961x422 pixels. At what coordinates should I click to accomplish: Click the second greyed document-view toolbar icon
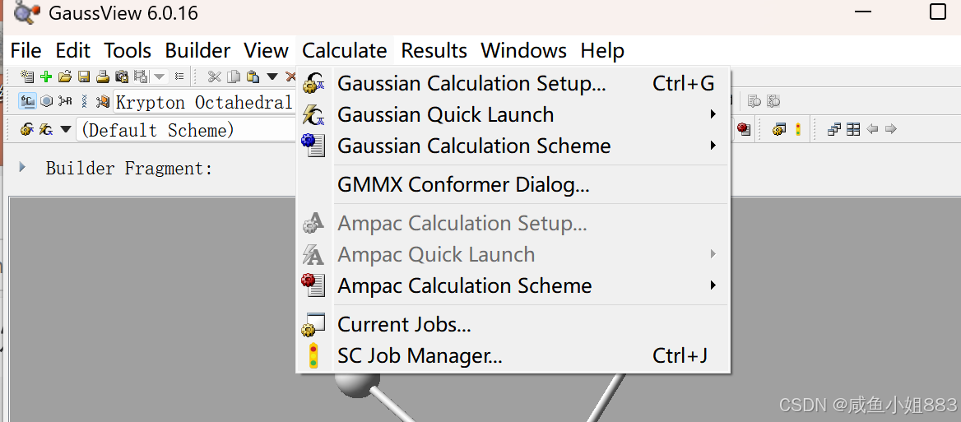point(774,101)
